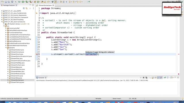Click the Save All toolbar icon
This screenshot has height=103, width=184.
point(9,2)
